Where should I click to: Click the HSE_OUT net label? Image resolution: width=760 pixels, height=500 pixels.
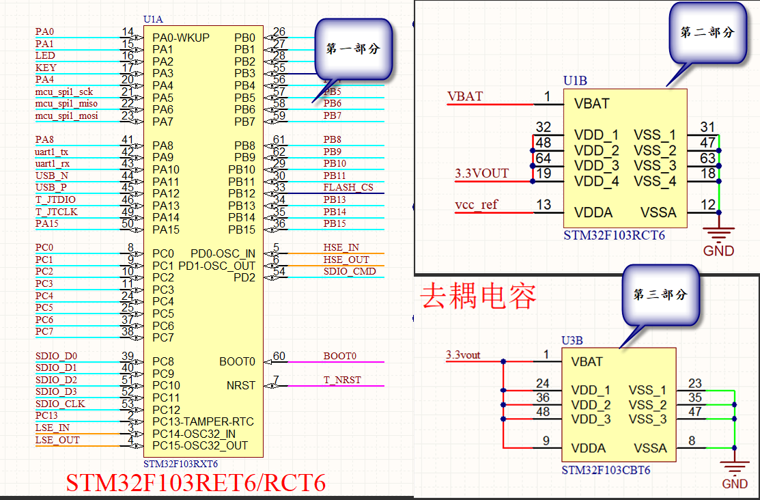(347, 260)
